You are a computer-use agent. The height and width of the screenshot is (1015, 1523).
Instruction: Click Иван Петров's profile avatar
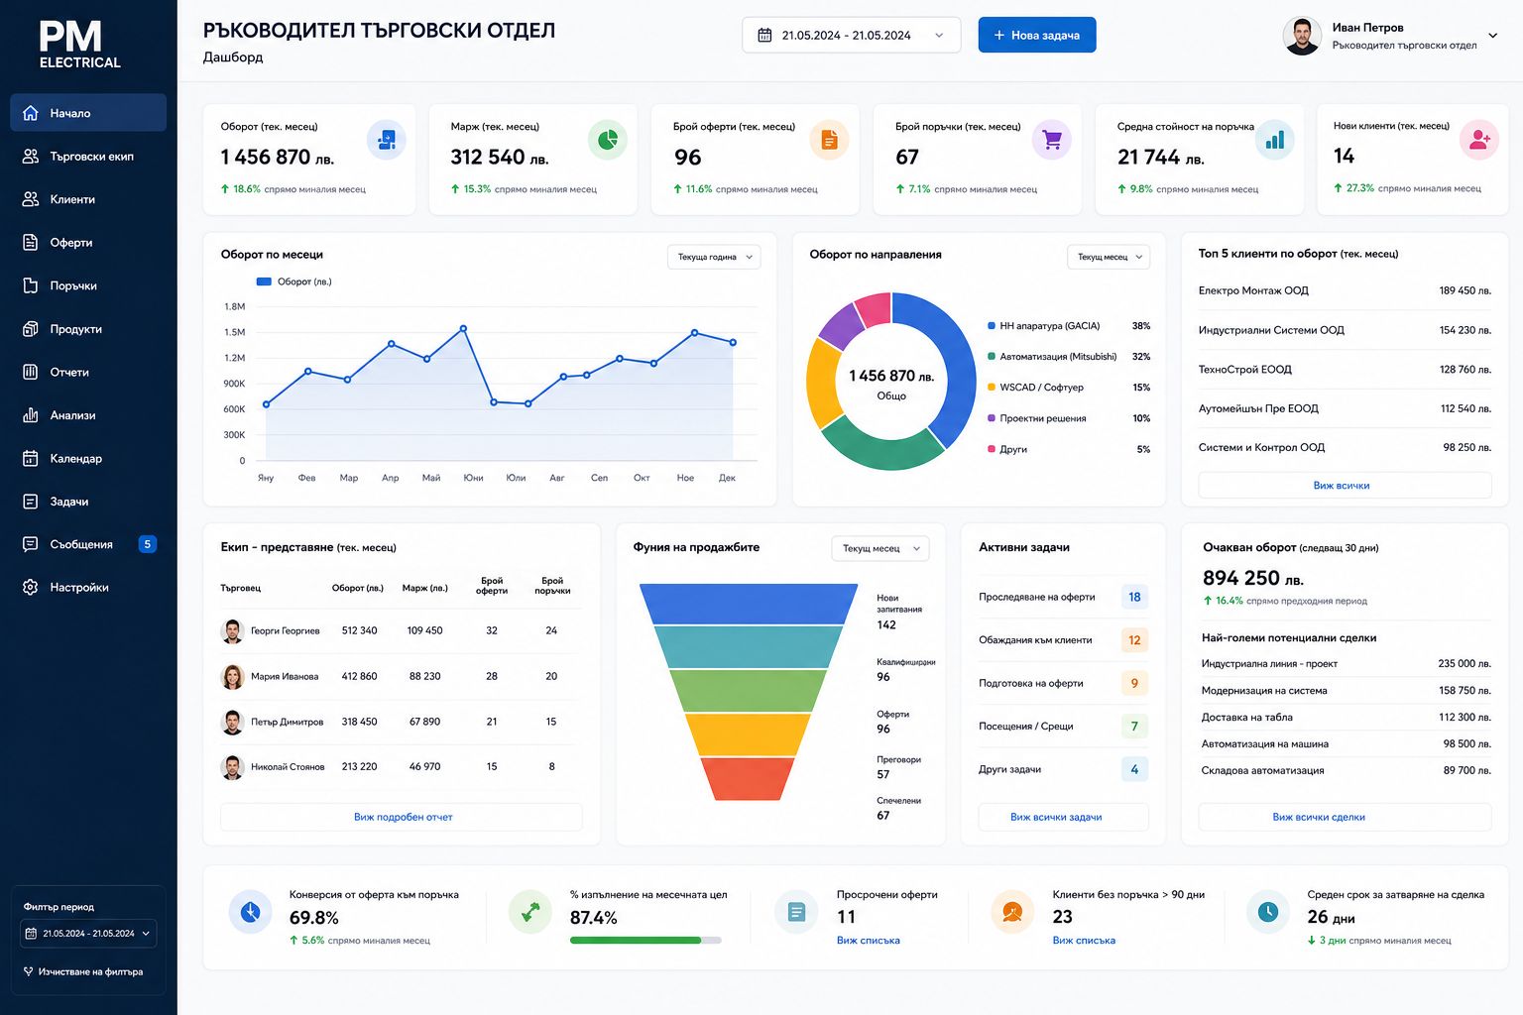pyautogui.click(x=1302, y=36)
